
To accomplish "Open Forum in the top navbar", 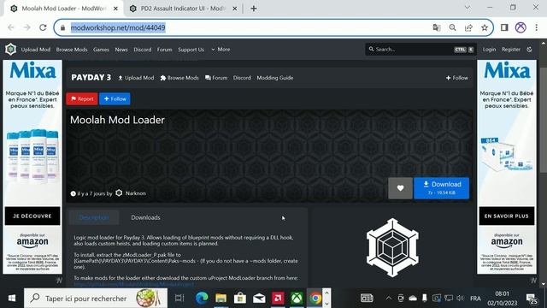I will tap(164, 50).
